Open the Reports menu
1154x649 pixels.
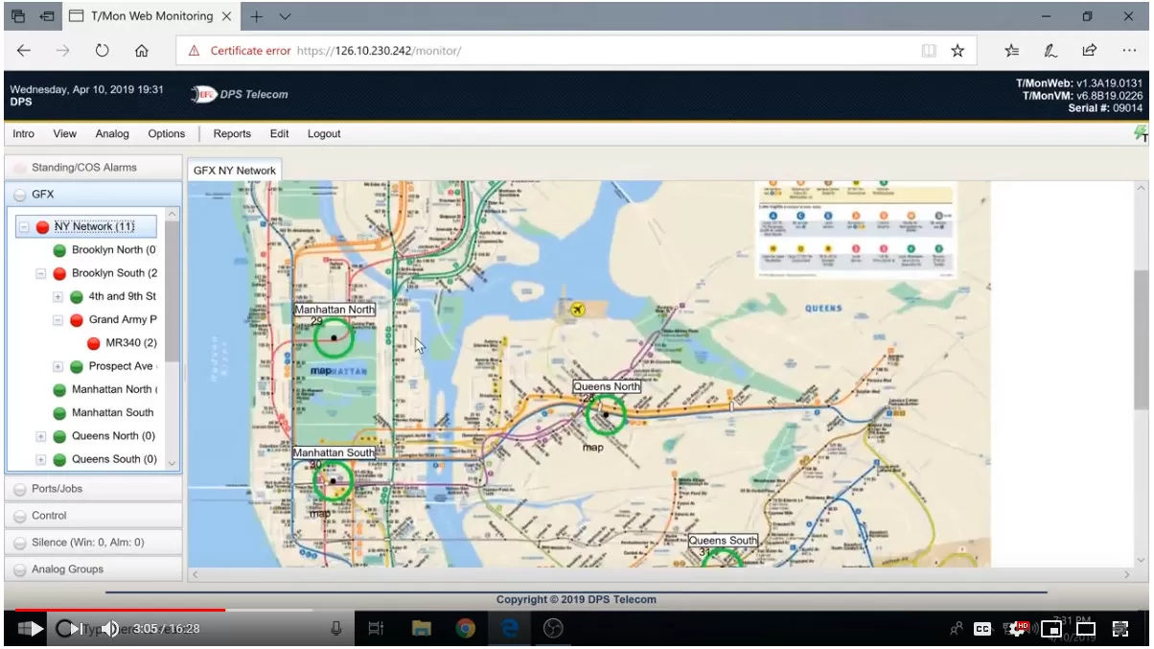point(232,134)
